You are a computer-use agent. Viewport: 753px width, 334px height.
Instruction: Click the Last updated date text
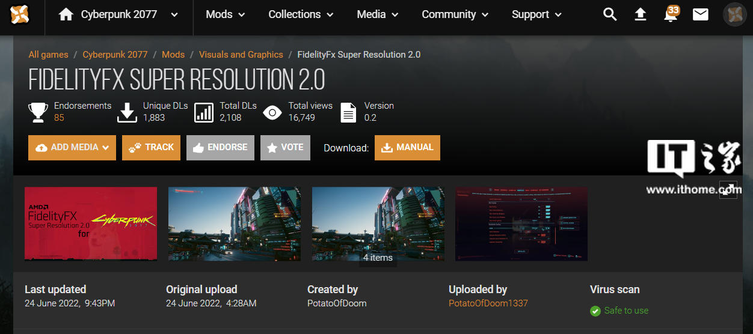(70, 303)
